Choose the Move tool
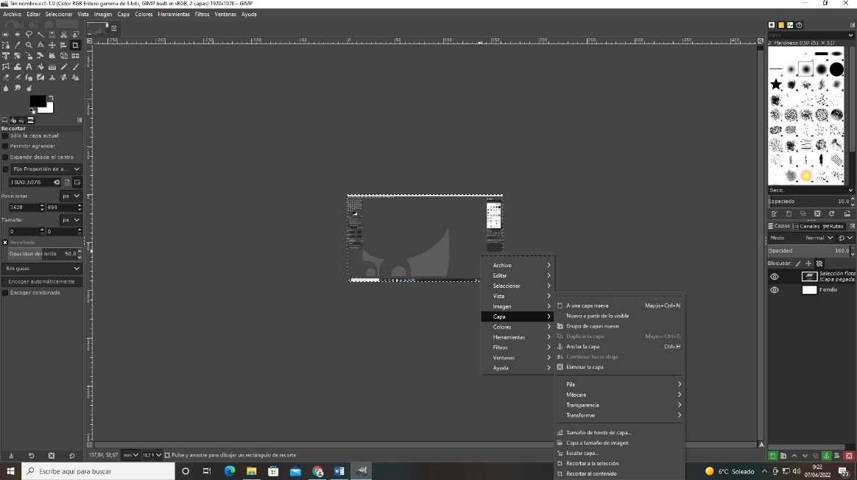 pos(52,45)
